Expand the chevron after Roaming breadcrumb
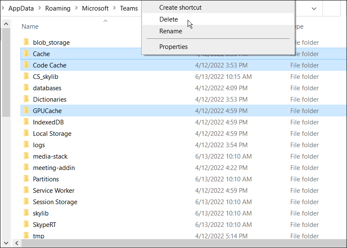 point(77,8)
